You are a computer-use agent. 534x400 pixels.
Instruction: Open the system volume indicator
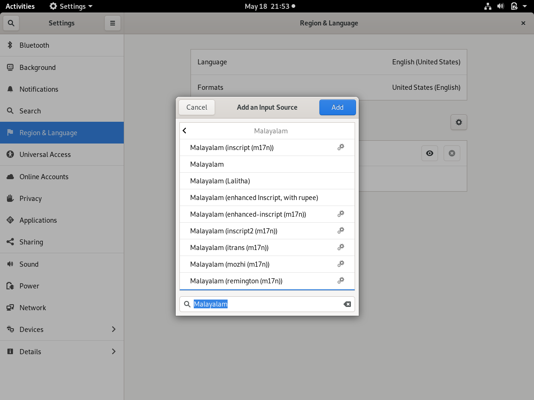[501, 6]
